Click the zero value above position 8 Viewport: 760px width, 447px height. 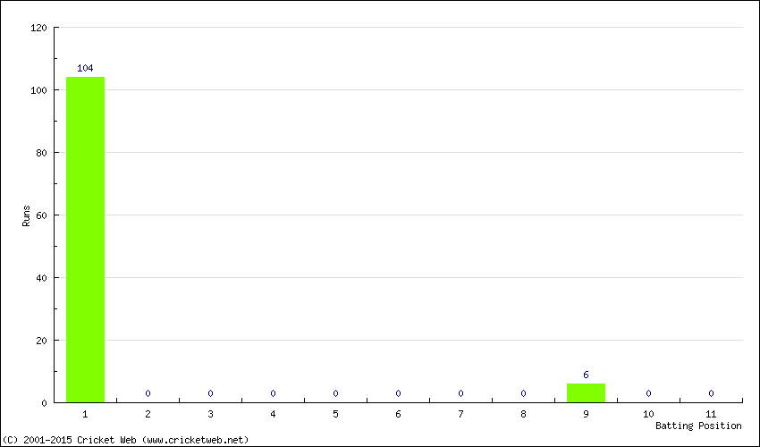523,393
